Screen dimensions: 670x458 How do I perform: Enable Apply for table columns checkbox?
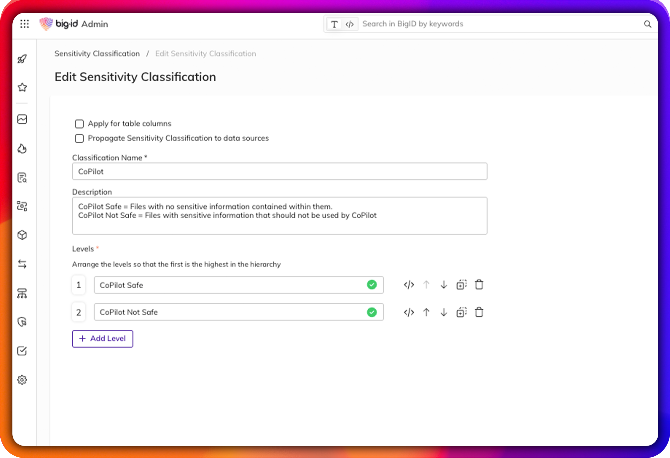[x=79, y=124]
